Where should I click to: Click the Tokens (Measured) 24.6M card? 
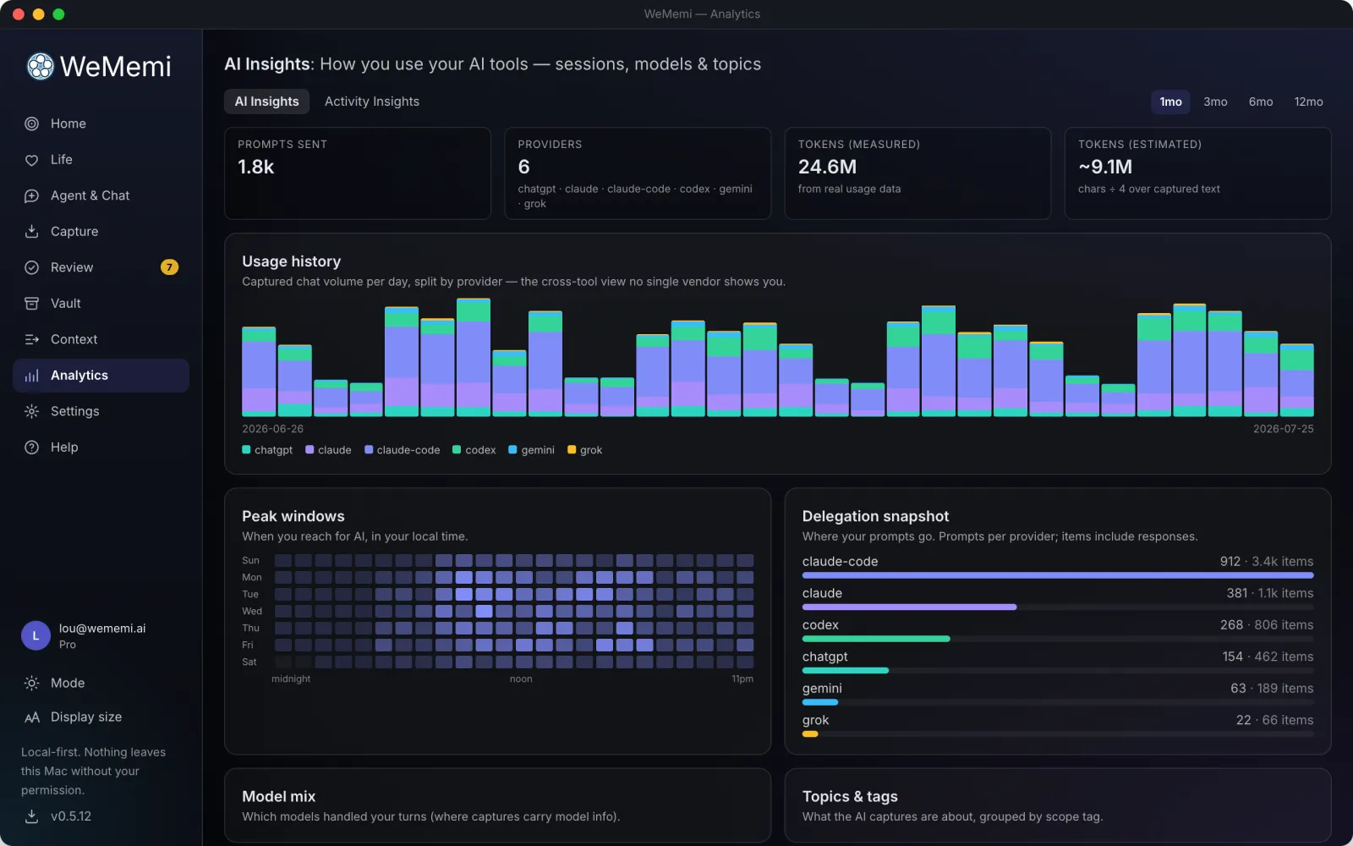918,173
